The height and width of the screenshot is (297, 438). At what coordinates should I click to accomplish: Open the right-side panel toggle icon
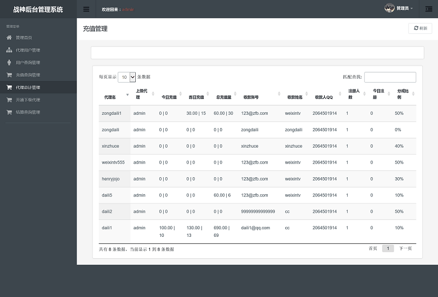click(429, 9)
